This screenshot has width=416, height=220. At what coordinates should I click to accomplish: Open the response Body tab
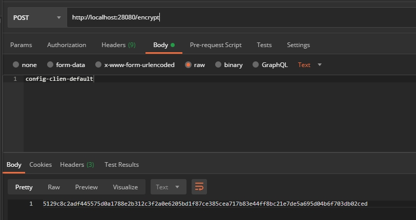click(14, 165)
